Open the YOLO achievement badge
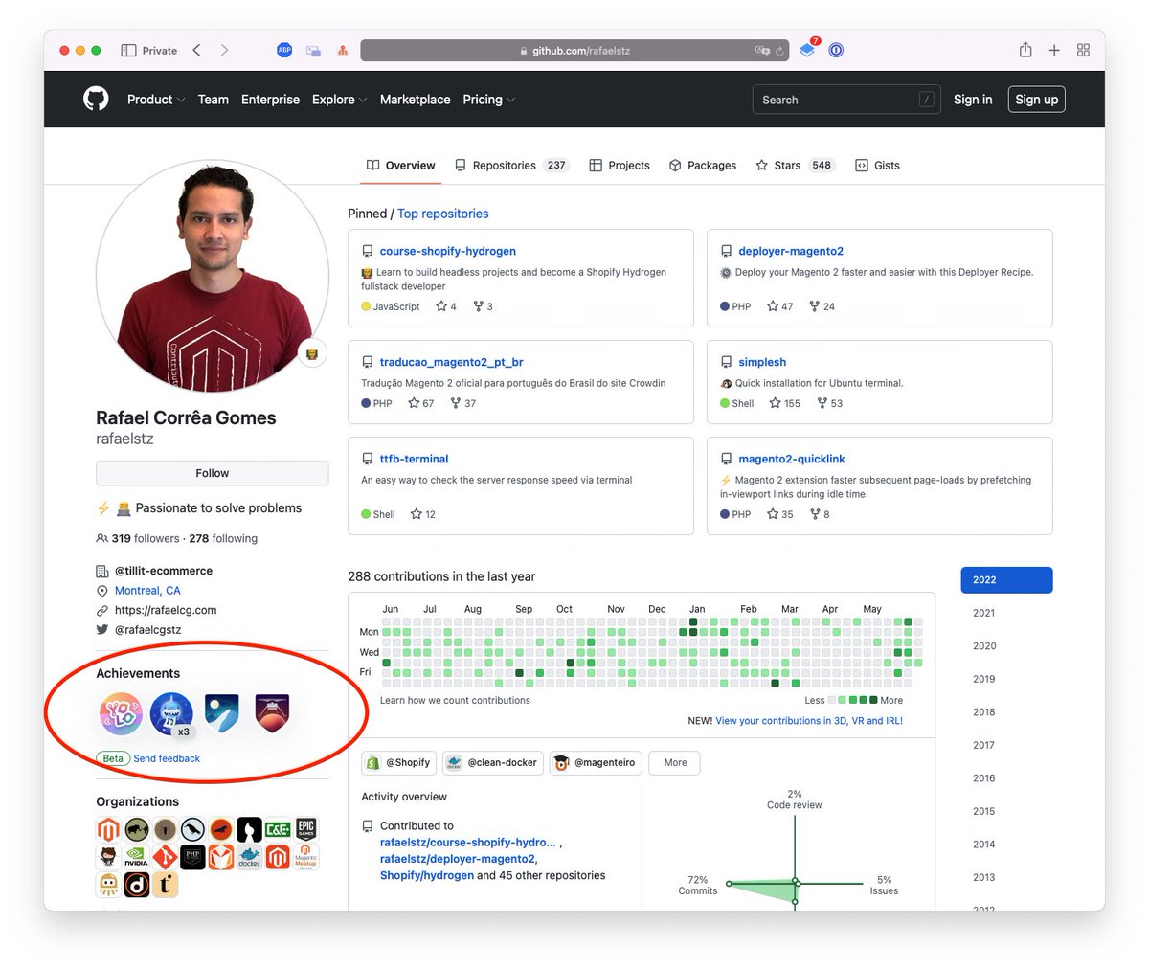 pyautogui.click(x=121, y=713)
